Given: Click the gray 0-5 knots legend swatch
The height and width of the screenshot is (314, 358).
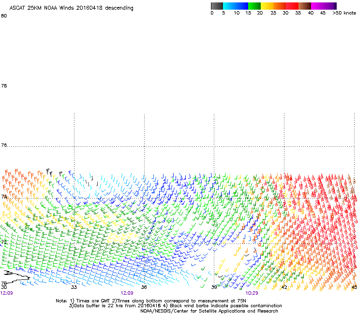Looking at the screenshot, I should coord(217,6).
